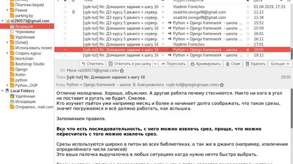
Task: Open Удалённые under id290573@gmail.com
Action: (25, 37)
